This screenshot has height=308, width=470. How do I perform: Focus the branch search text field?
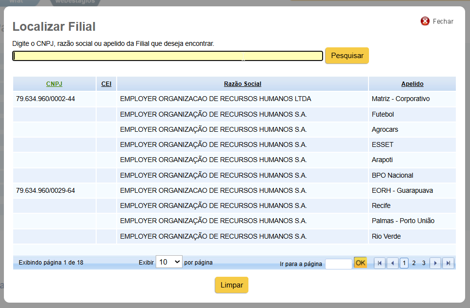click(167, 56)
